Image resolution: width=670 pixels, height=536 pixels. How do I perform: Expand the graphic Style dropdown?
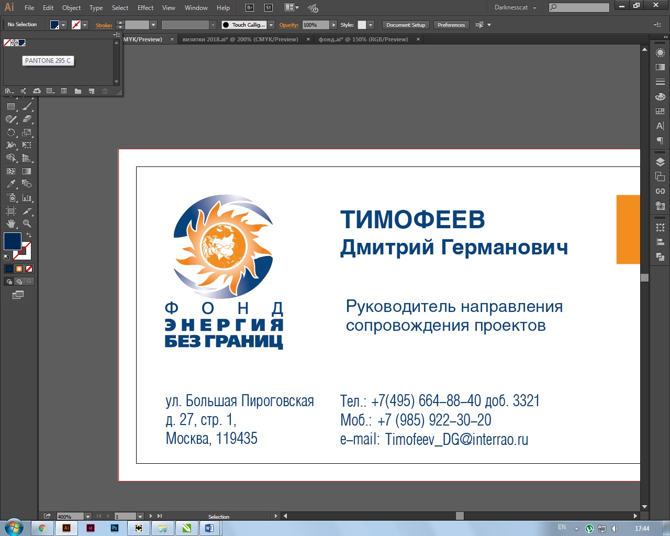tap(371, 25)
